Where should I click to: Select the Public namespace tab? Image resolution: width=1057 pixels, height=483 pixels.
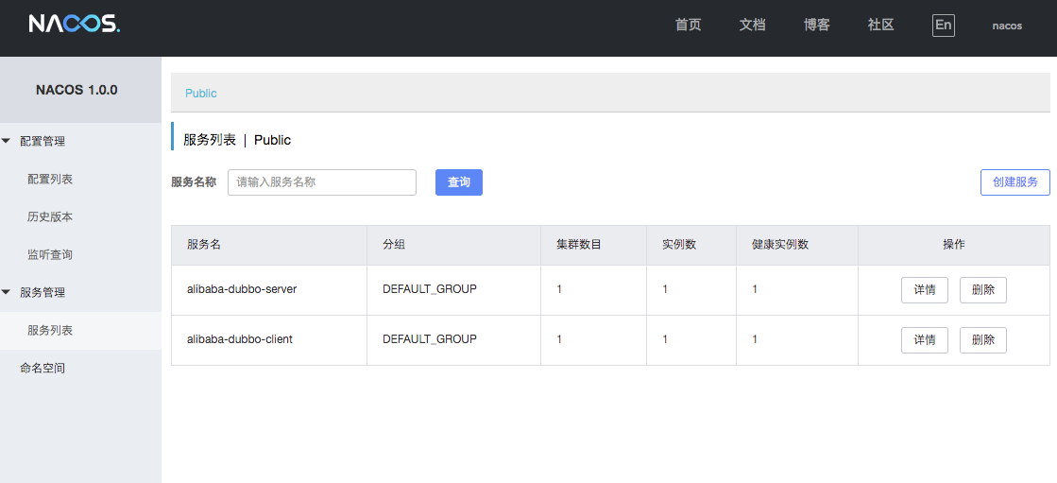(201, 94)
